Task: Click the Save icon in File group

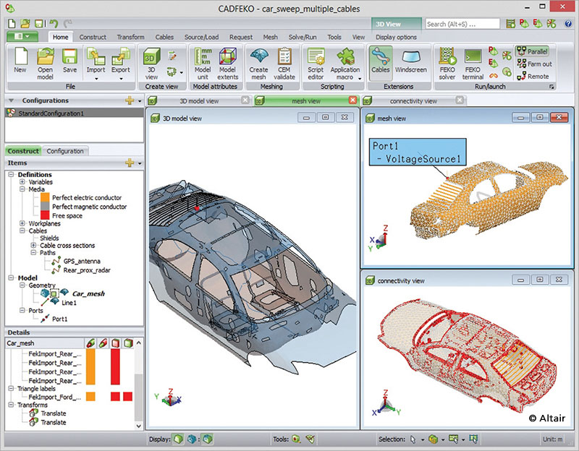Action: pyautogui.click(x=69, y=57)
